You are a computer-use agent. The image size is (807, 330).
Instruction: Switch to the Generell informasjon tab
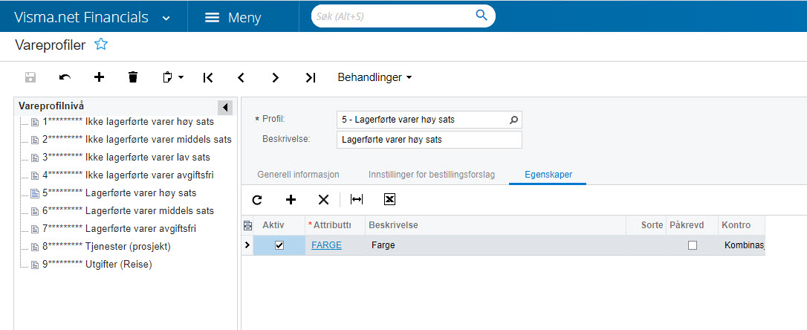(298, 175)
